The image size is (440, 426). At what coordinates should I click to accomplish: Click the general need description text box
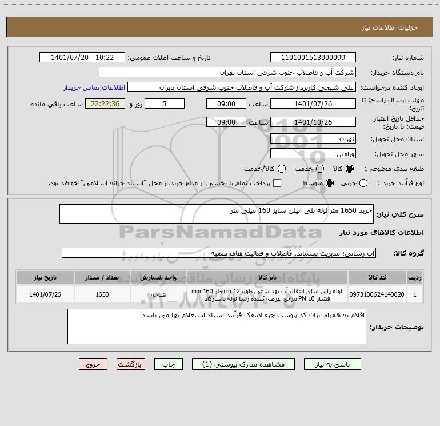pyautogui.click(x=217, y=214)
